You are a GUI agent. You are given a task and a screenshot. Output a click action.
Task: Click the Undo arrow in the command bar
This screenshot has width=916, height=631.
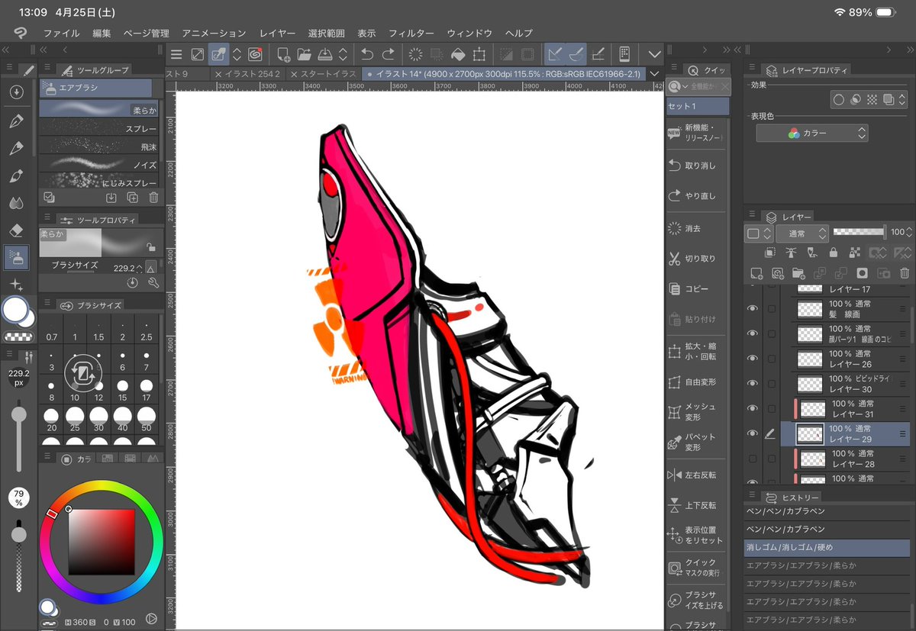[x=366, y=54]
